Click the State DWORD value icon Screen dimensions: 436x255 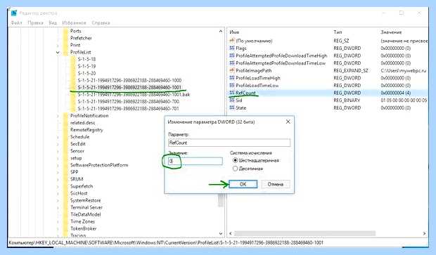click(232, 107)
